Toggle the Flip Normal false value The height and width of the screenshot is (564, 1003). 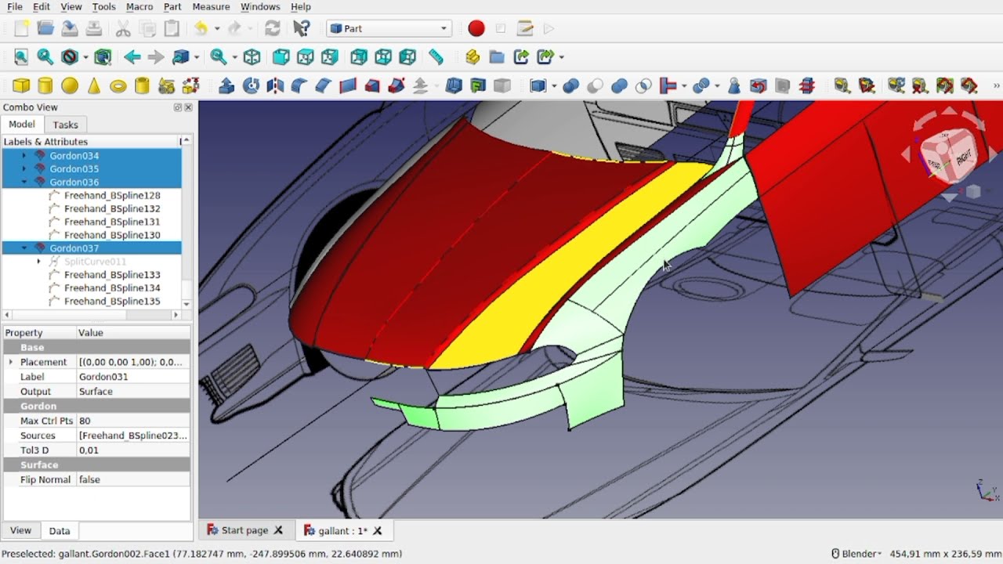[133, 479]
